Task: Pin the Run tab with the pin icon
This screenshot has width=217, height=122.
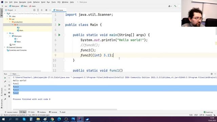Action: point(5,99)
